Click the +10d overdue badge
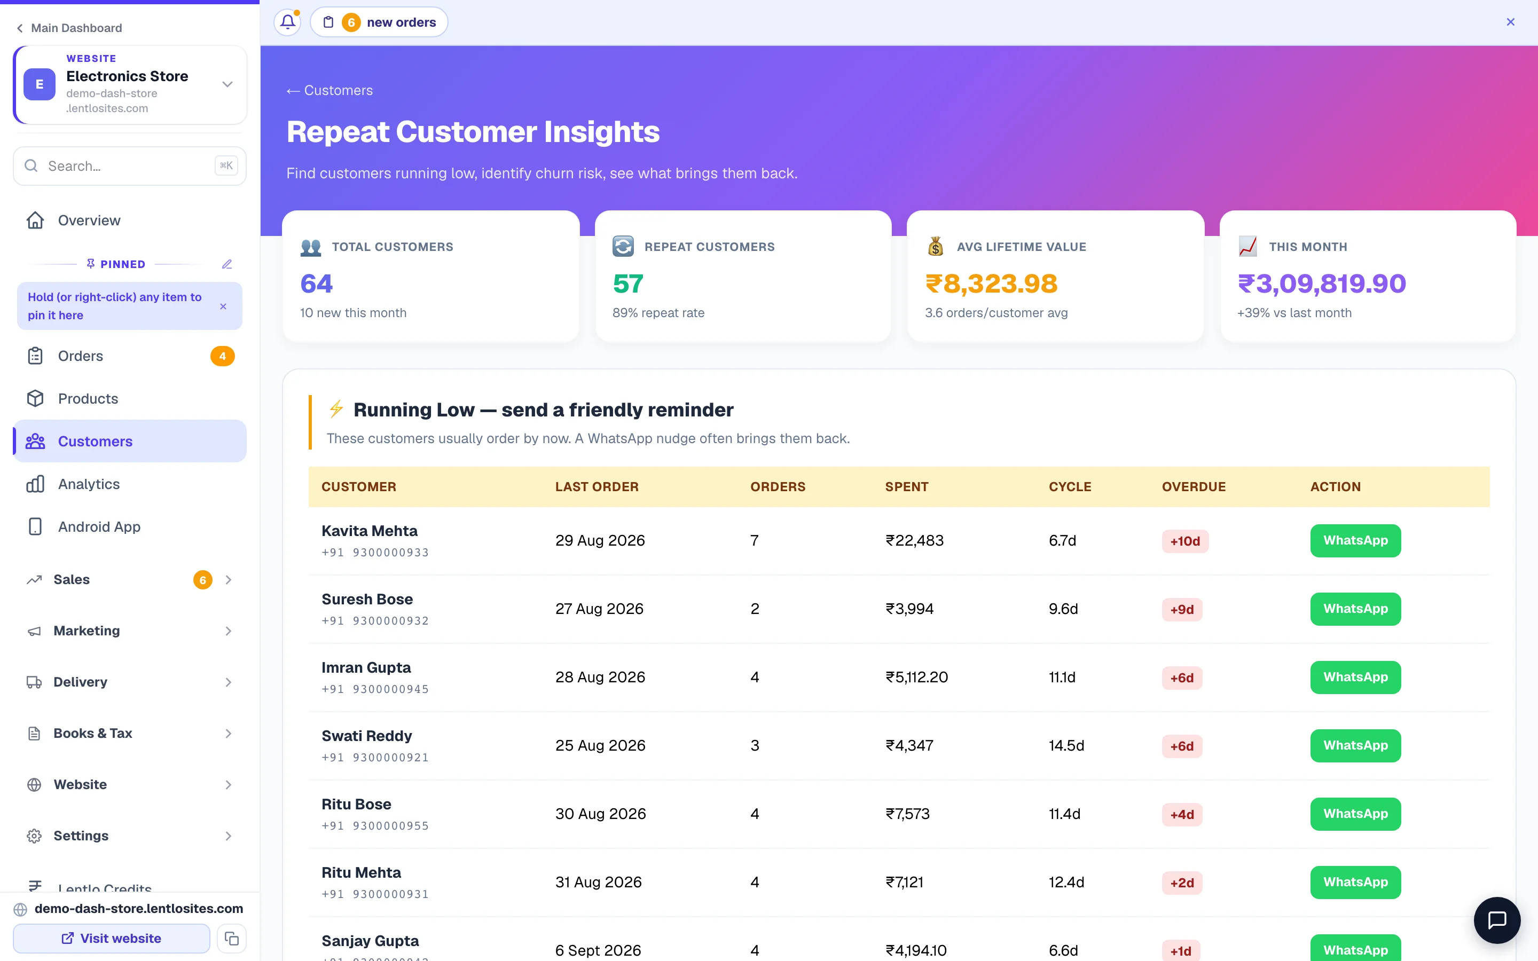Viewport: 1538px width, 961px height. click(1184, 541)
